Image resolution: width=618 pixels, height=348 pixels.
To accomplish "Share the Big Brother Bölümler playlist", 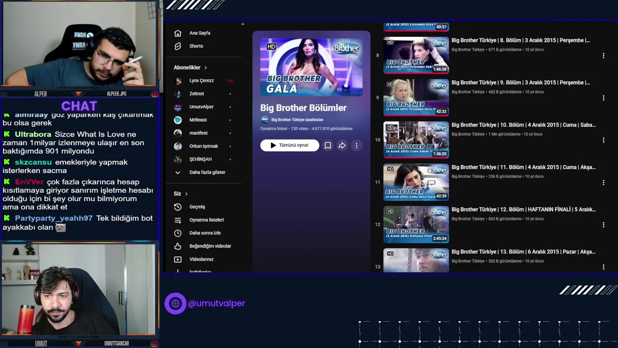I will (x=342, y=145).
